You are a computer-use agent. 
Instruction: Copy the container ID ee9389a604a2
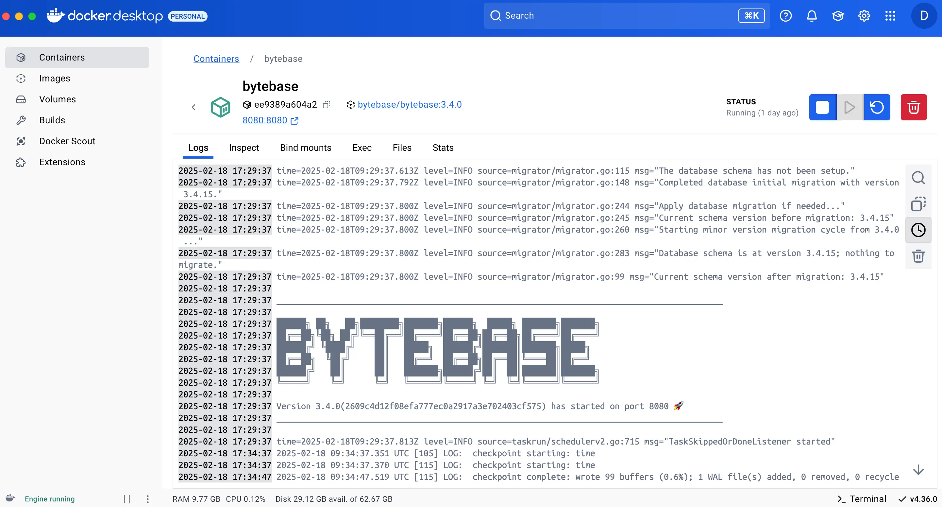327,105
